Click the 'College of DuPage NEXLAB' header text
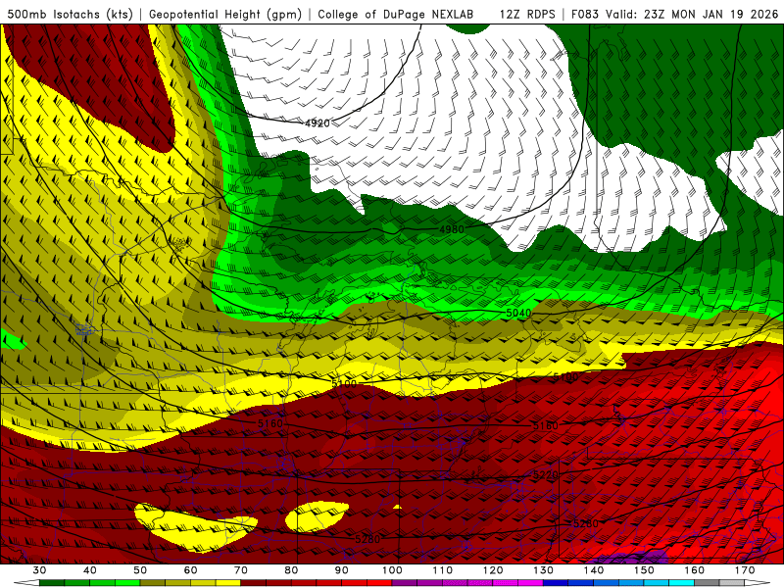This screenshot has width=784, height=588. click(396, 14)
